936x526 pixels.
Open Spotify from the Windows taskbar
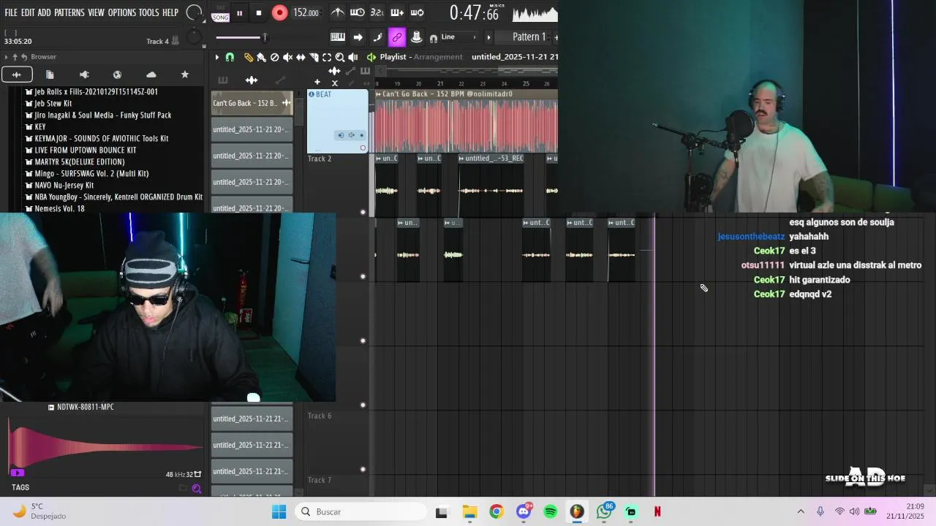[550, 511]
